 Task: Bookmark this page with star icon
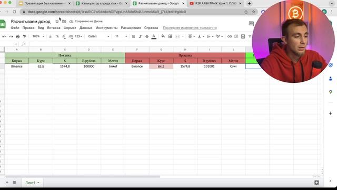254,12
